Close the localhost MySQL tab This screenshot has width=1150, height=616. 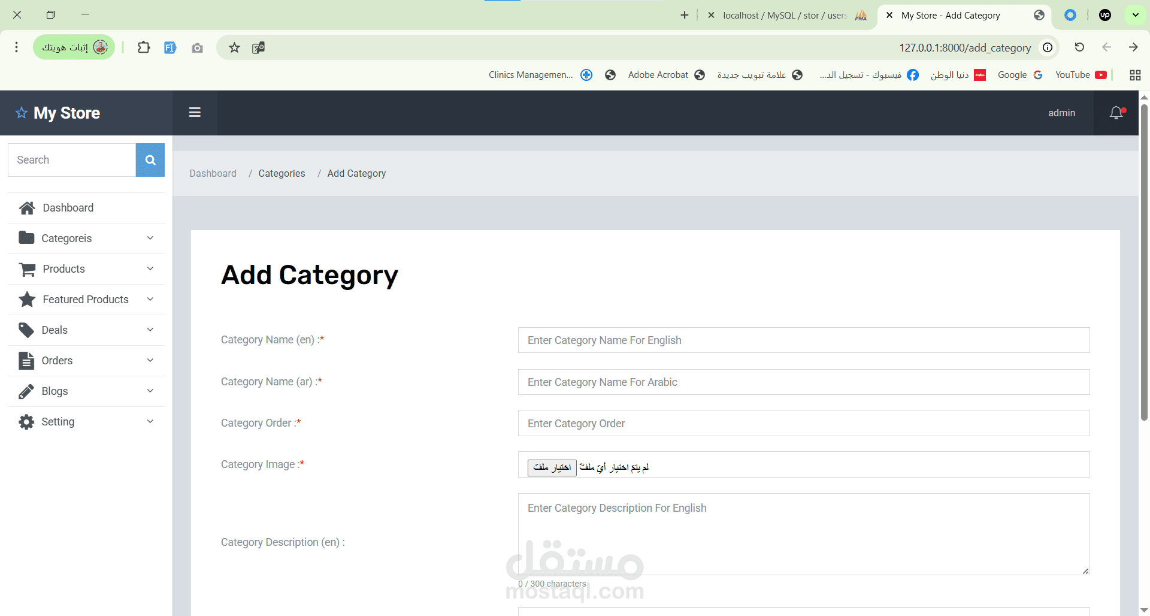coord(711,16)
